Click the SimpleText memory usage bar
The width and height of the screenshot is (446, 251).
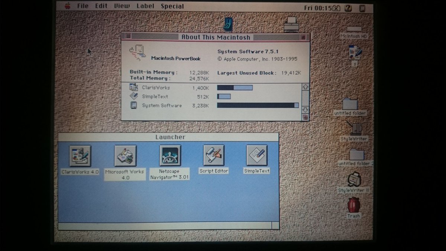click(224, 97)
